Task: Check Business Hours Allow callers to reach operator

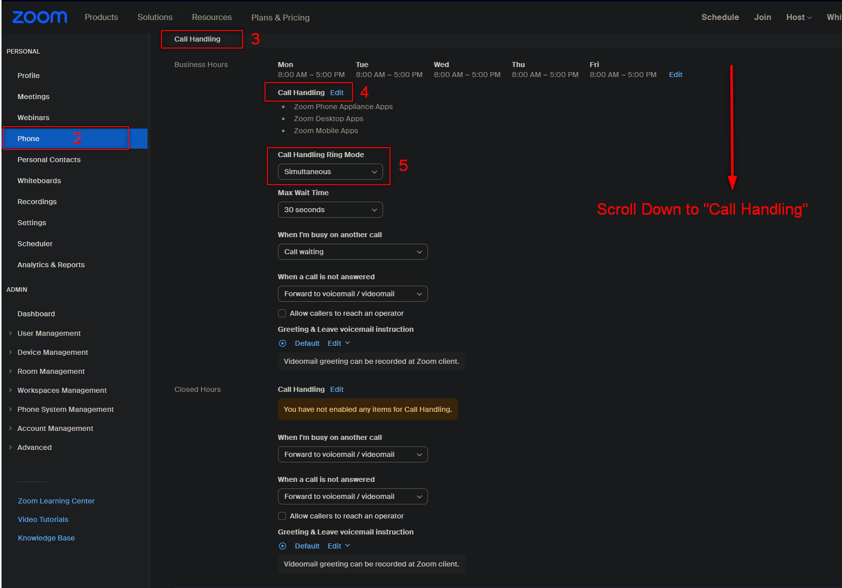Action: [282, 313]
